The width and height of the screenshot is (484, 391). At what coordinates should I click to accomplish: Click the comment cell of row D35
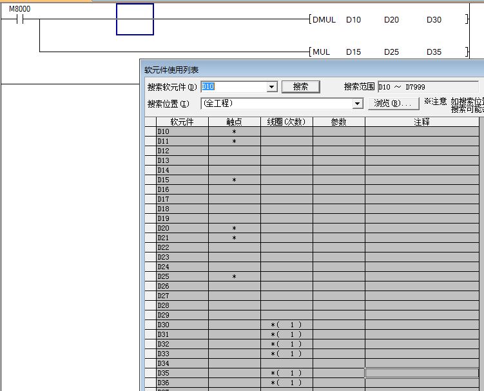[x=423, y=373]
